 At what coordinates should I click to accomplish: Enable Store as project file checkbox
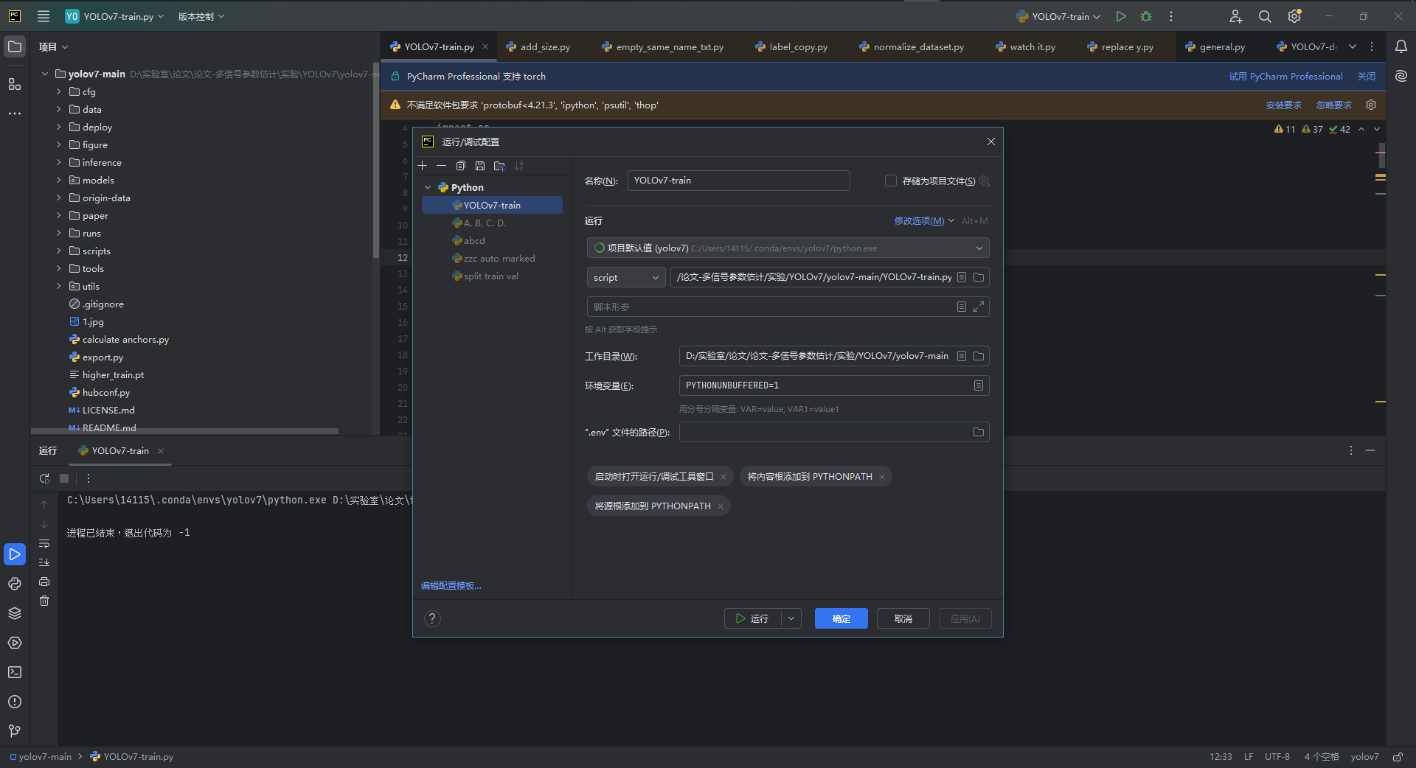click(x=891, y=181)
